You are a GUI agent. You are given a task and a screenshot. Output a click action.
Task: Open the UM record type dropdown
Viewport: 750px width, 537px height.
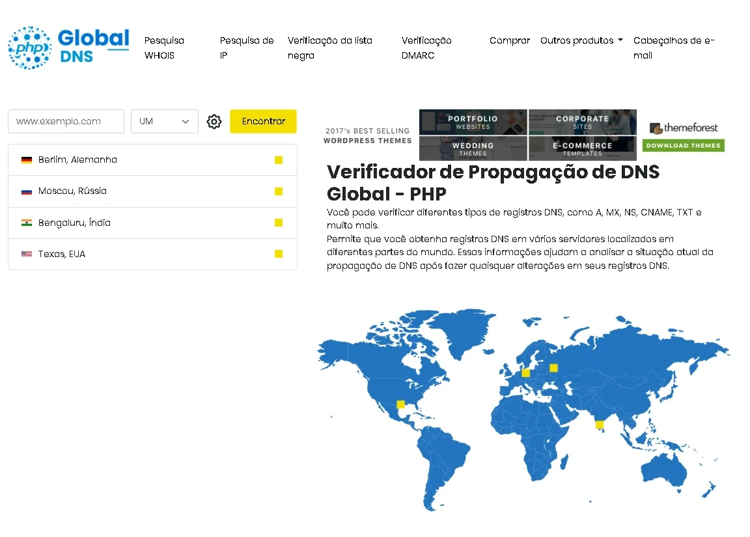point(165,122)
